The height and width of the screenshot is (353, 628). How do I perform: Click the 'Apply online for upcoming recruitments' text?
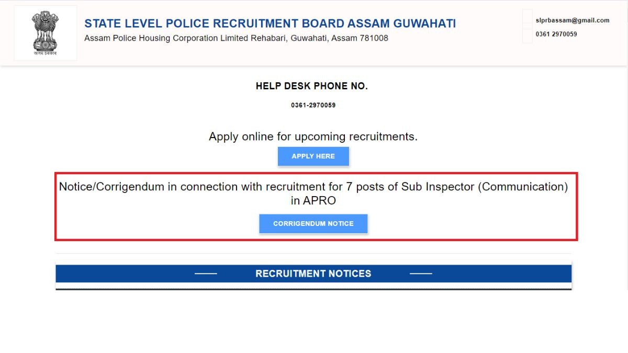[313, 136]
